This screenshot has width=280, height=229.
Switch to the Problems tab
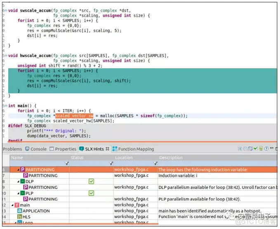click(12, 149)
